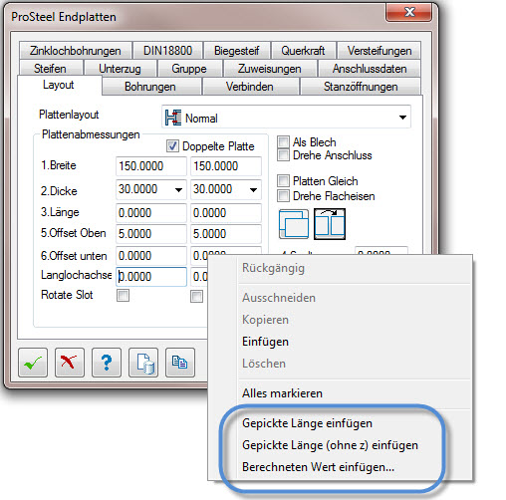Switch to the DIN18800 tab

167,51
